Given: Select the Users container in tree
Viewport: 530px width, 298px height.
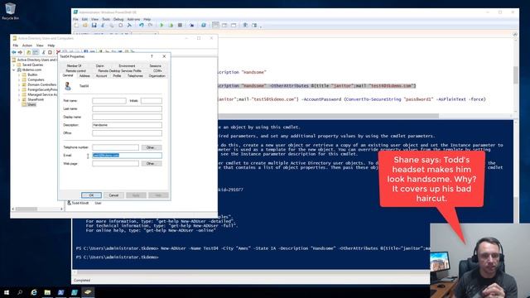Looking at the screenshot, I should [x=31, y=105].
